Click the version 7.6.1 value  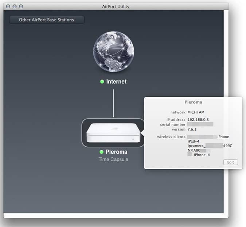[x=192, y=129]
